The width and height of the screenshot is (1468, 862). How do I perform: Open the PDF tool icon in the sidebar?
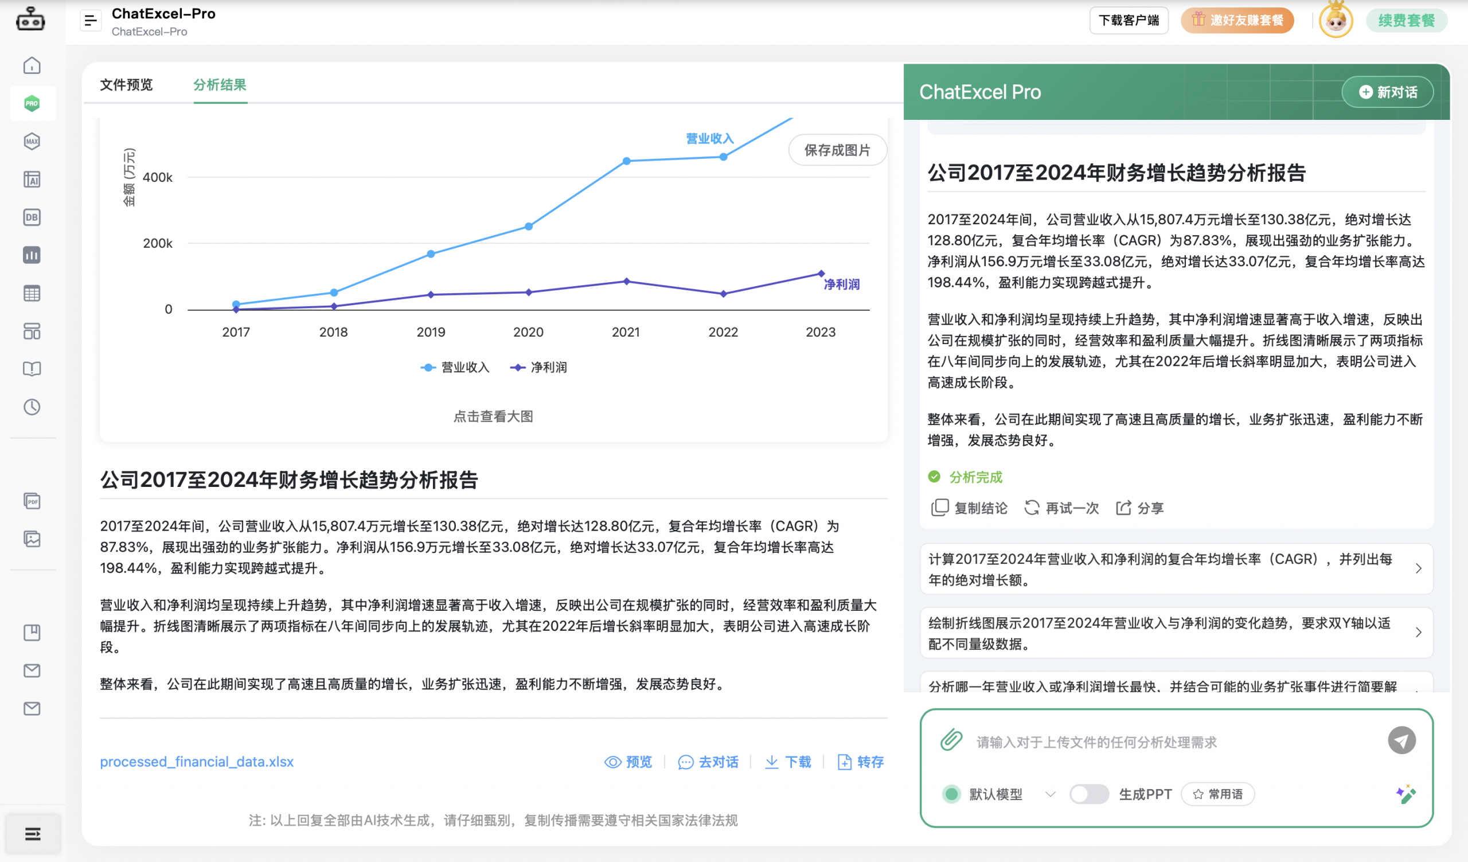(33, 501)
